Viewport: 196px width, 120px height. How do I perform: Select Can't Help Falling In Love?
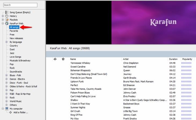coord(83,96)
